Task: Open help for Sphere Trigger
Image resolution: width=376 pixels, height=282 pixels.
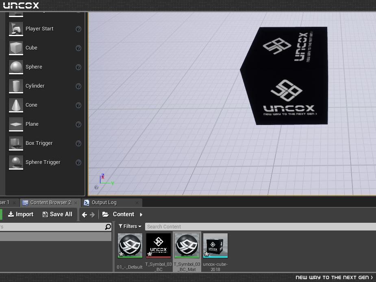Action: coord(78,163)
